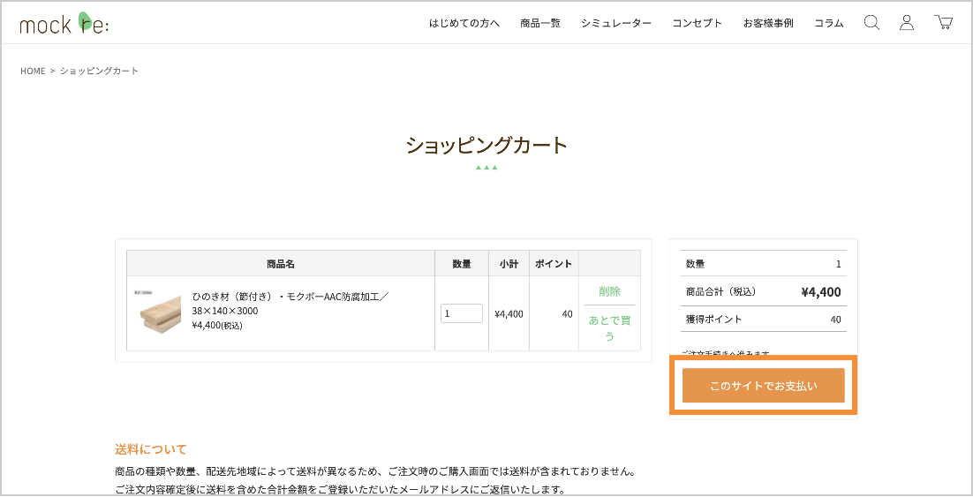Go to 商品一覧 in the navigation
Screen dimensions: 973x497
click(540, 24)
